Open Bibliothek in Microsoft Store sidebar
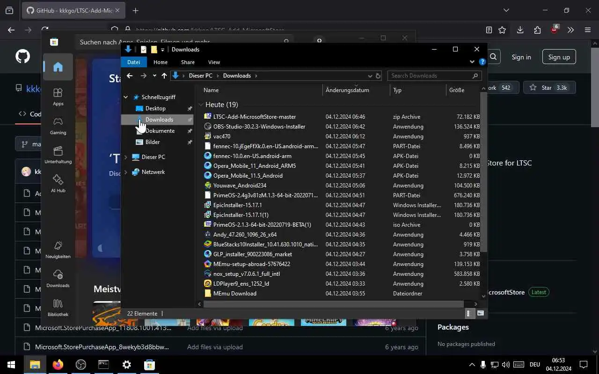Screen dimensions: 599x374 [x=58, y=308]
